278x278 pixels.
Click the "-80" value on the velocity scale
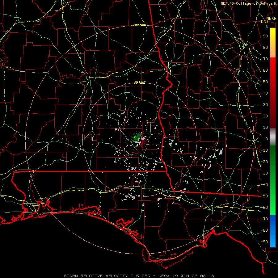[x=264, y=230]
